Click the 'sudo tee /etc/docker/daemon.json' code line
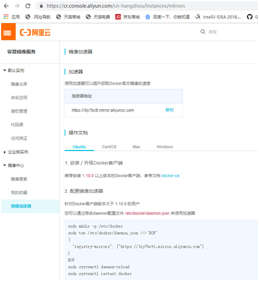Screen dimensions: 259x283 (x=112, y=233)
